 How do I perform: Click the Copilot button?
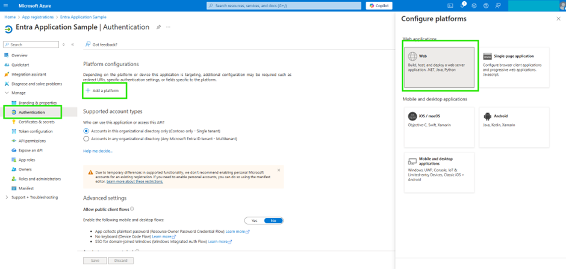click(379, 6)
